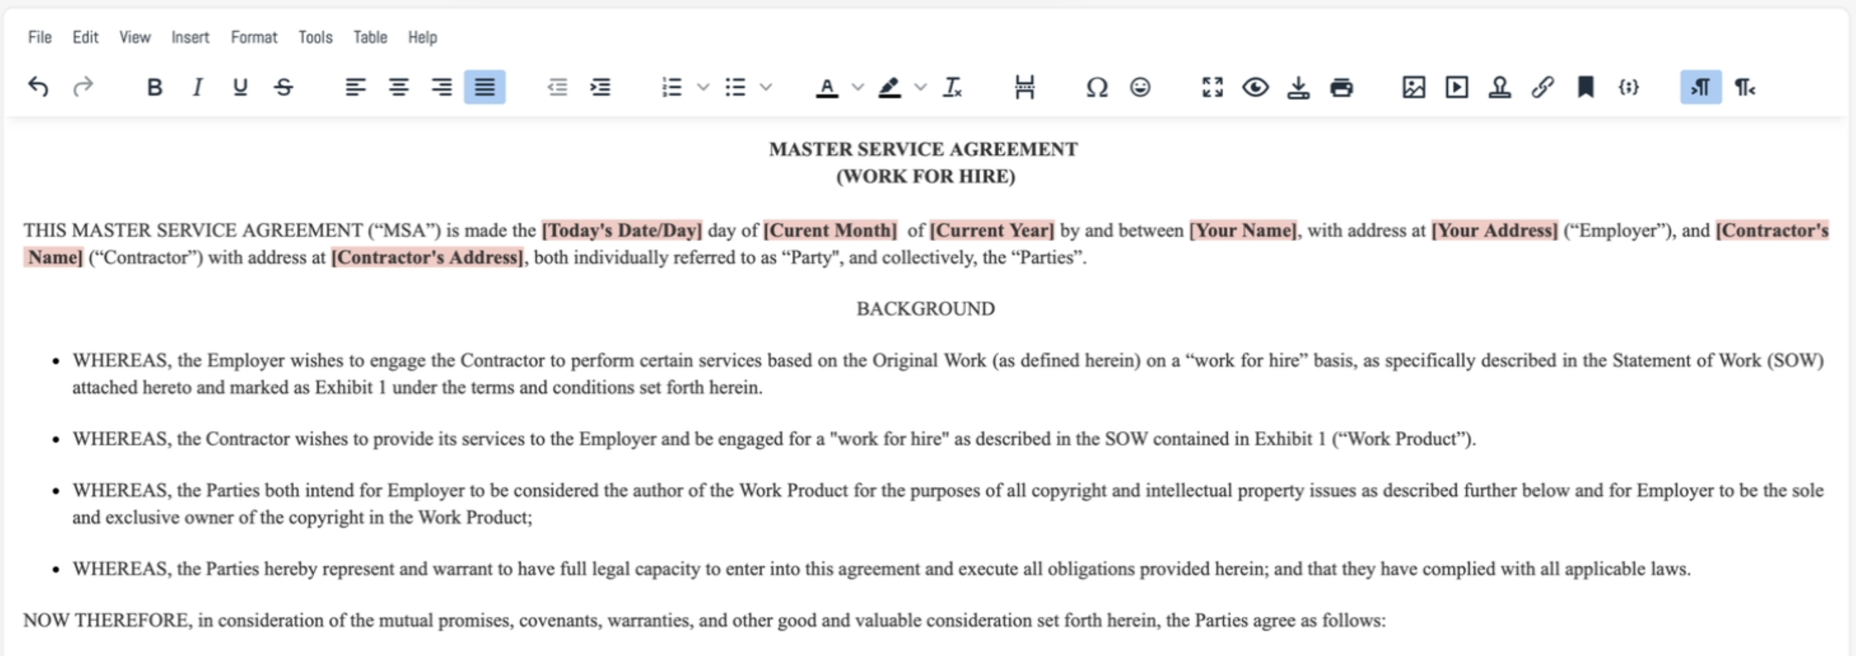This screenshot has height=656, width=1856.
Task: Insert media video
Action: pos(1457,87)
